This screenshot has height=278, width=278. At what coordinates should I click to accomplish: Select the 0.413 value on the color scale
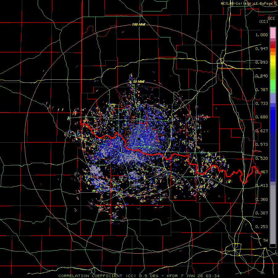coord(262,186)
